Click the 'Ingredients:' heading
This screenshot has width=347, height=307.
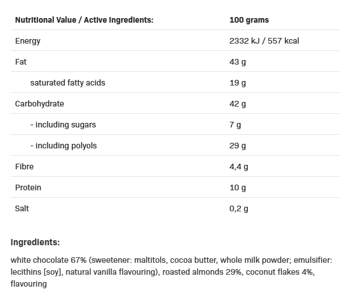click(35, 242)
